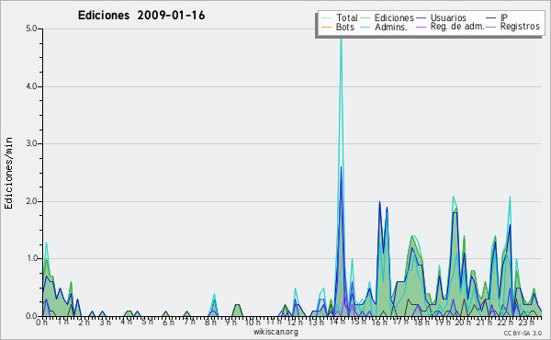Image resolution: width=551 pixels, height=340 pixels.
Task: Select the Registros legend label
Action: click(x=520, y=27)
